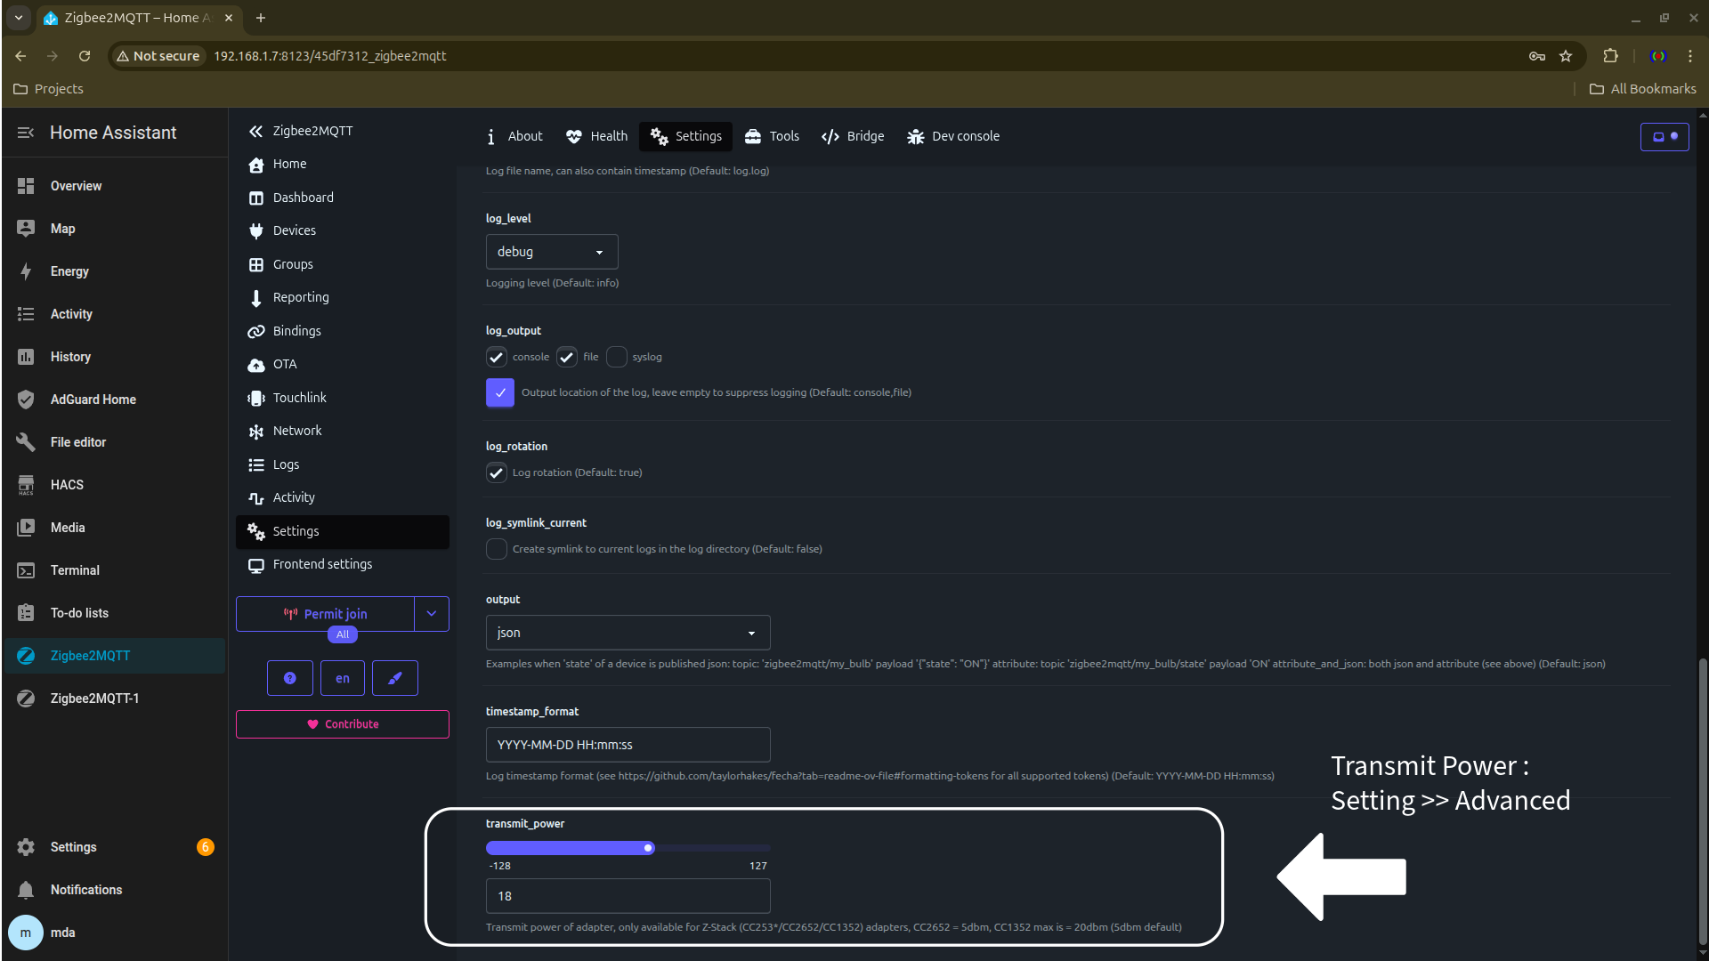The height and width of the screenshot is (961, 1709).
Task: Bookmark this page star icon
Action: click(1566, 56)
